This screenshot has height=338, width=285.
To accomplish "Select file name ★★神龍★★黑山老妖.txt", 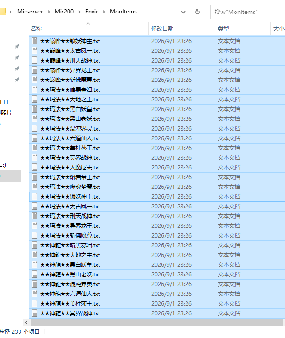I will (x=70, y=275).
